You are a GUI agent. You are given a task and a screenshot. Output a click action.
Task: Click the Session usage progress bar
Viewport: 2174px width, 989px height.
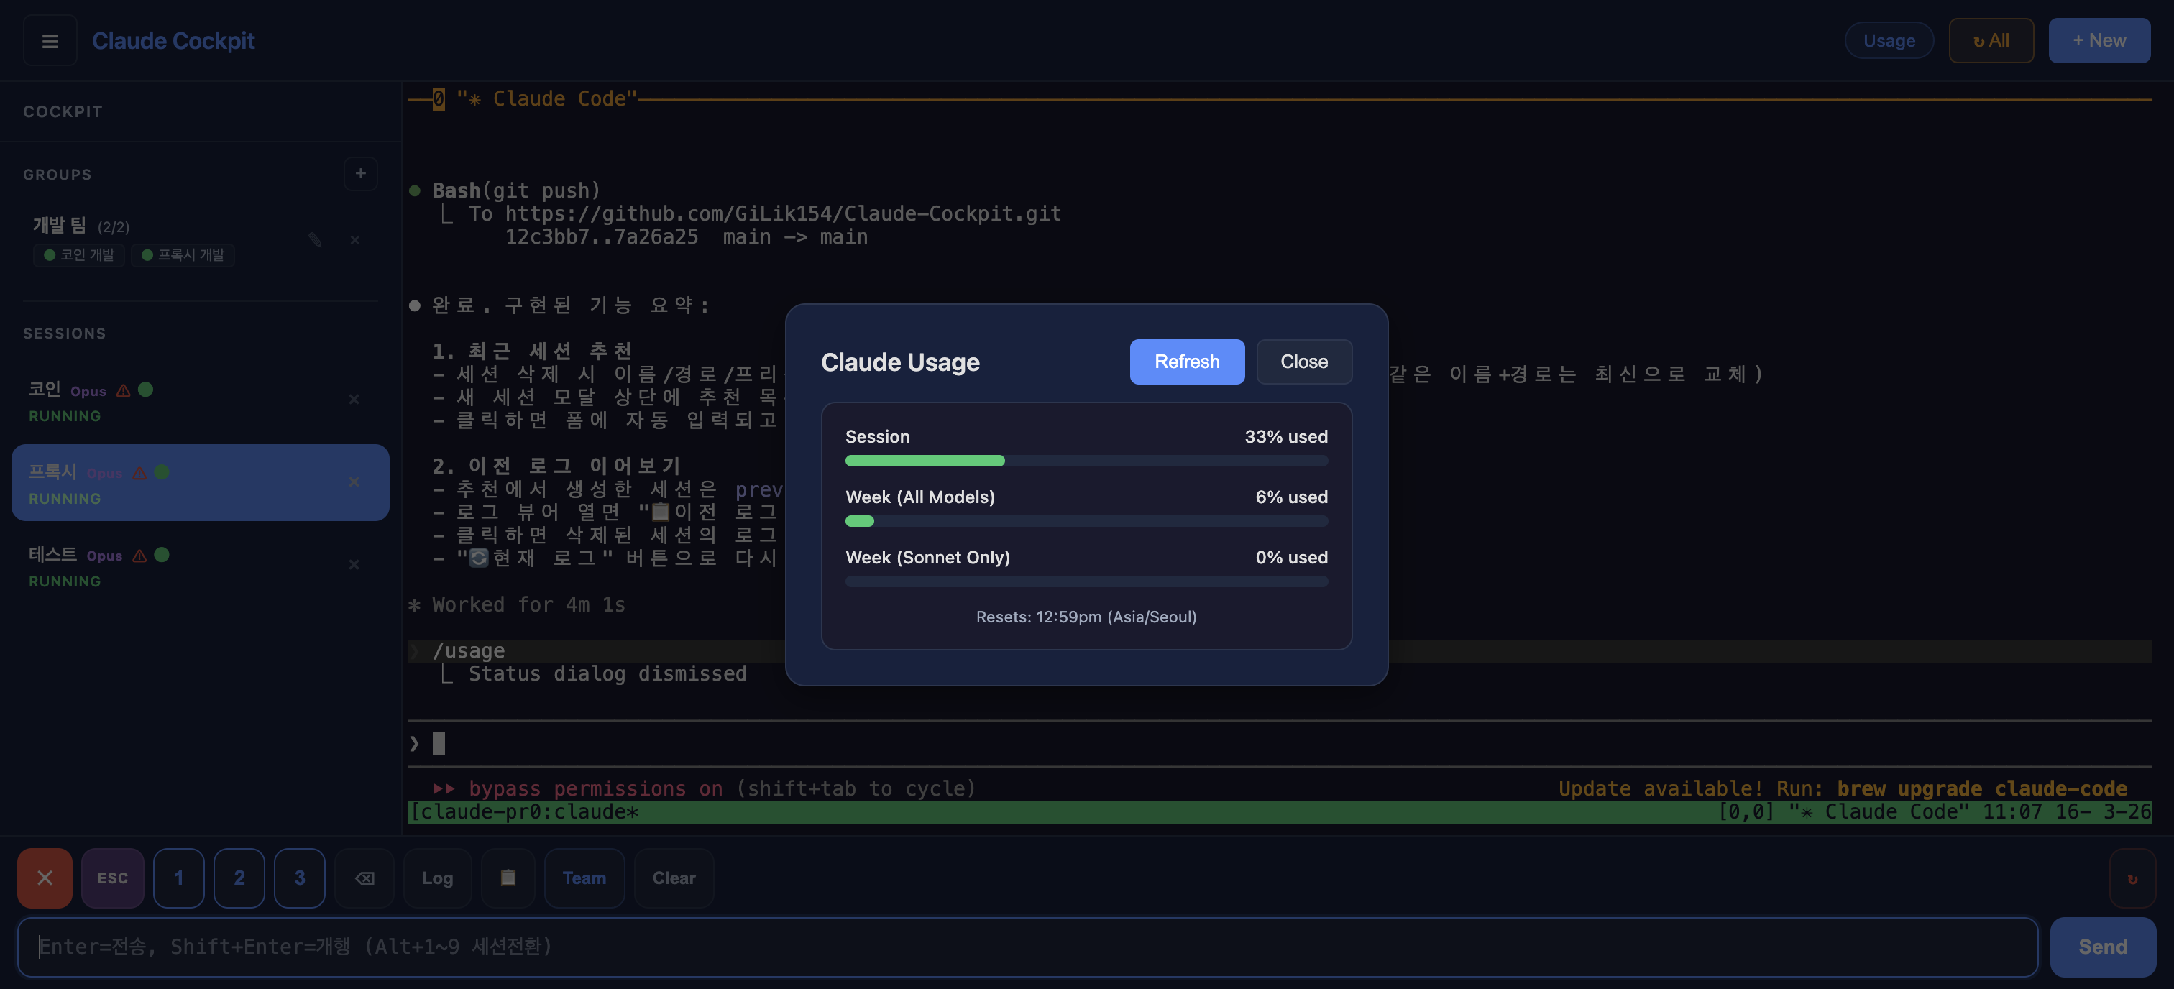pyautogui.click(x=1086, y=461)
